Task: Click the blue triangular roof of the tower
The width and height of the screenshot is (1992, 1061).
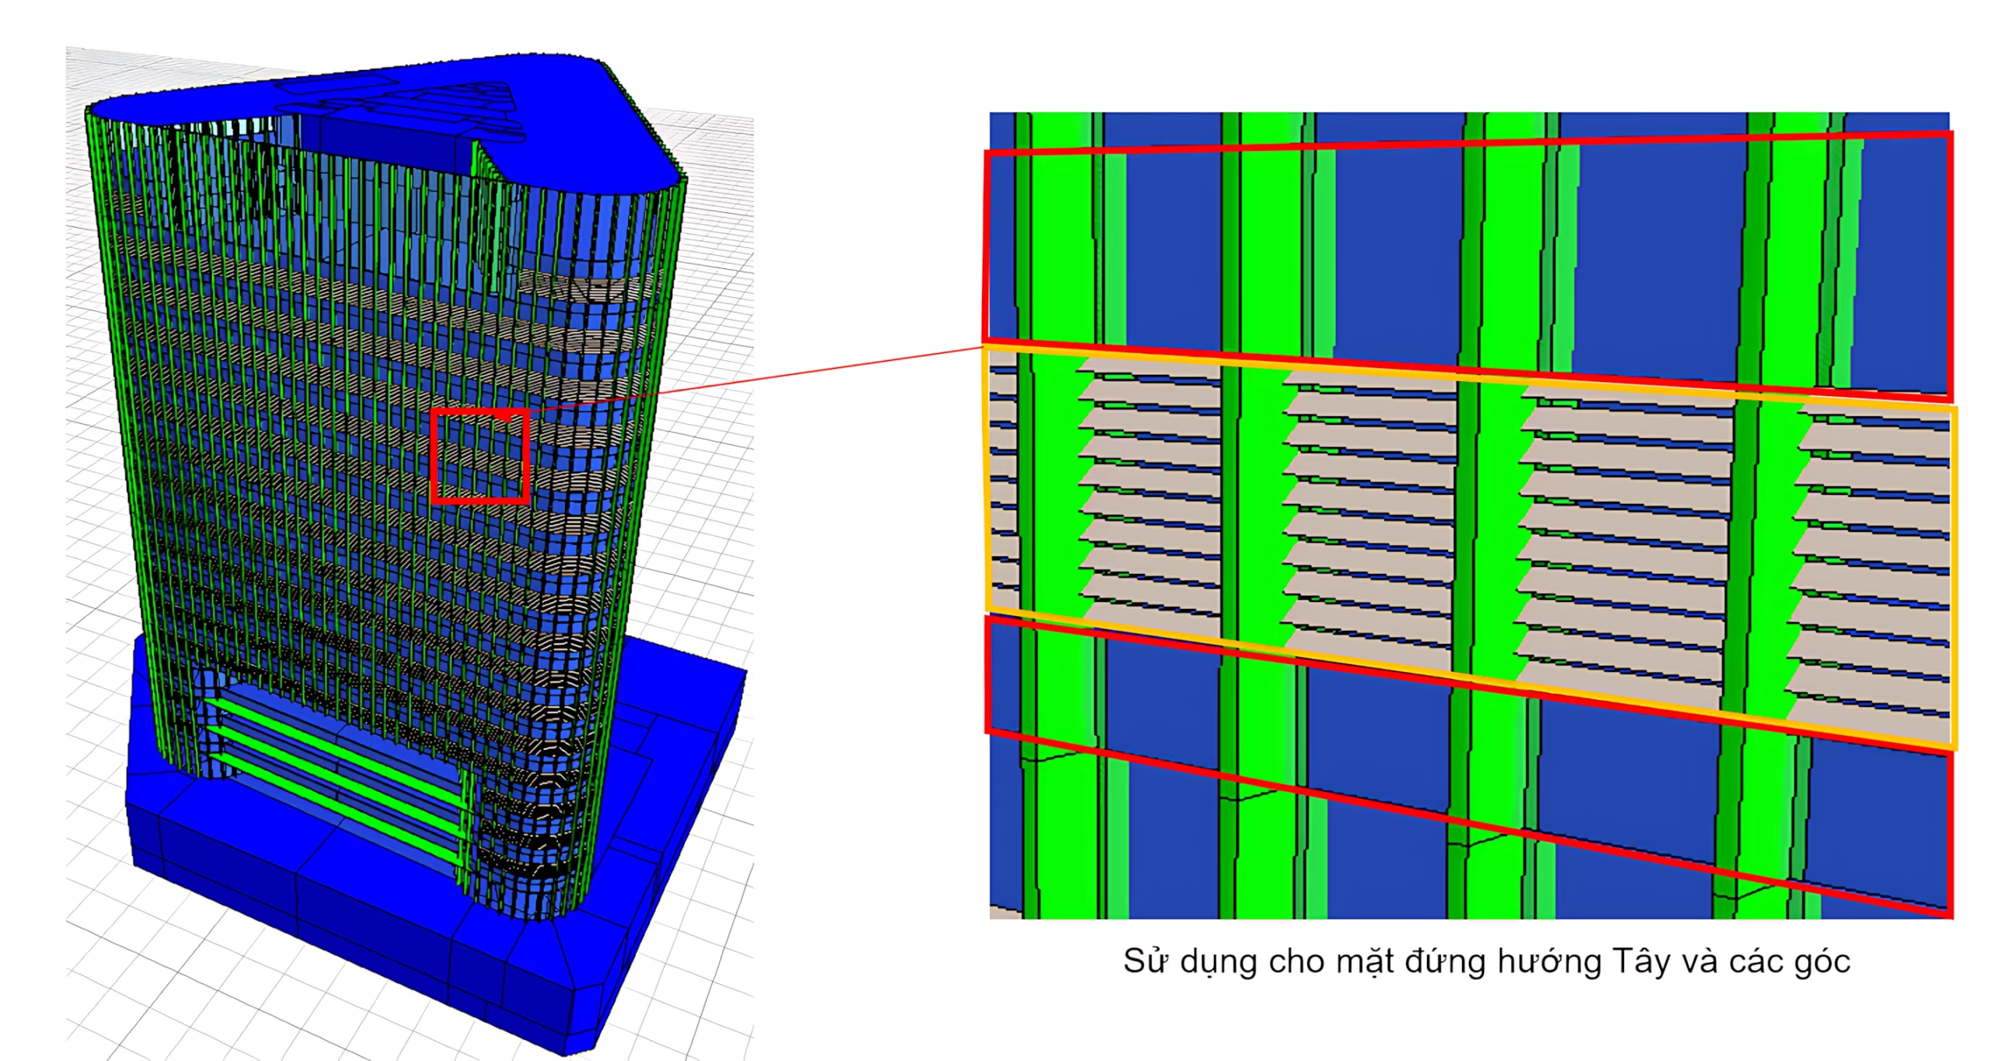Action: (591, 128)
